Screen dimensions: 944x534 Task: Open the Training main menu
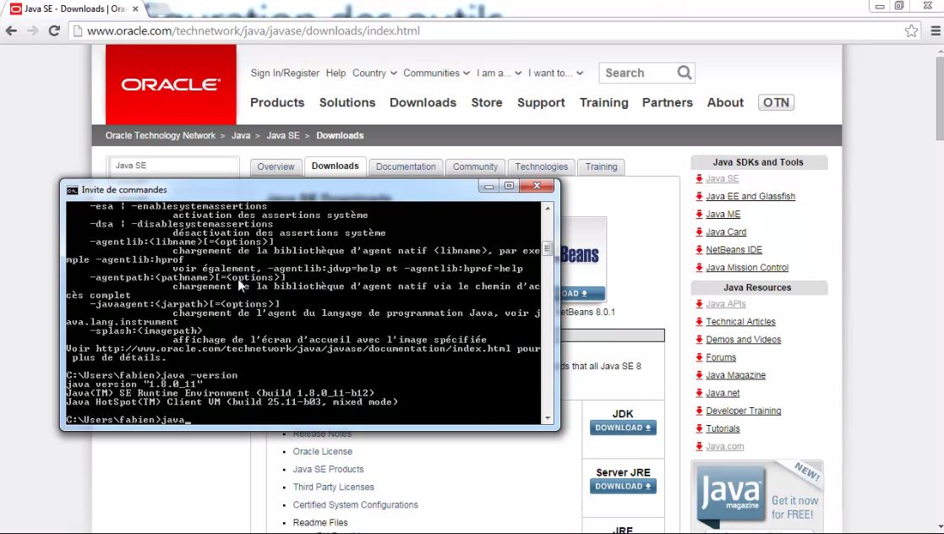604,103
